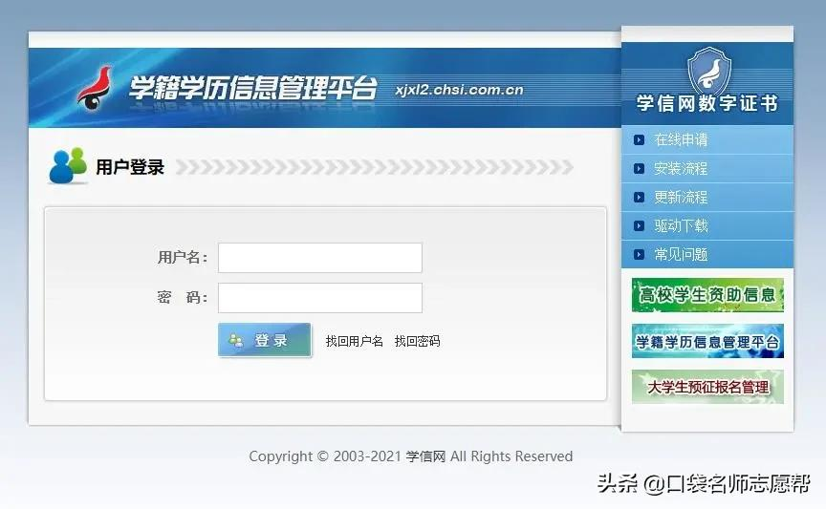
Task: Click the arrow icon beside 安装流程
Action: click(639, 168)
